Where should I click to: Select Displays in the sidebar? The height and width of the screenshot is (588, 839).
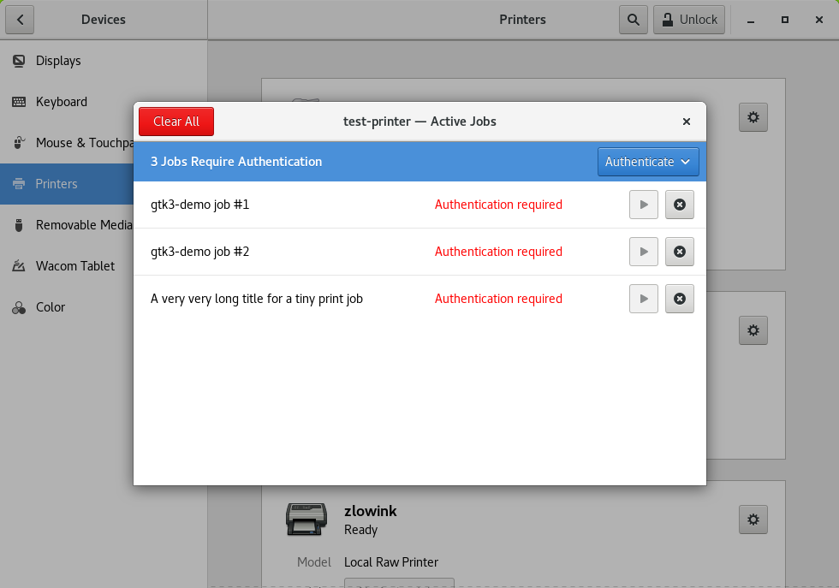[x=104, y=61]
